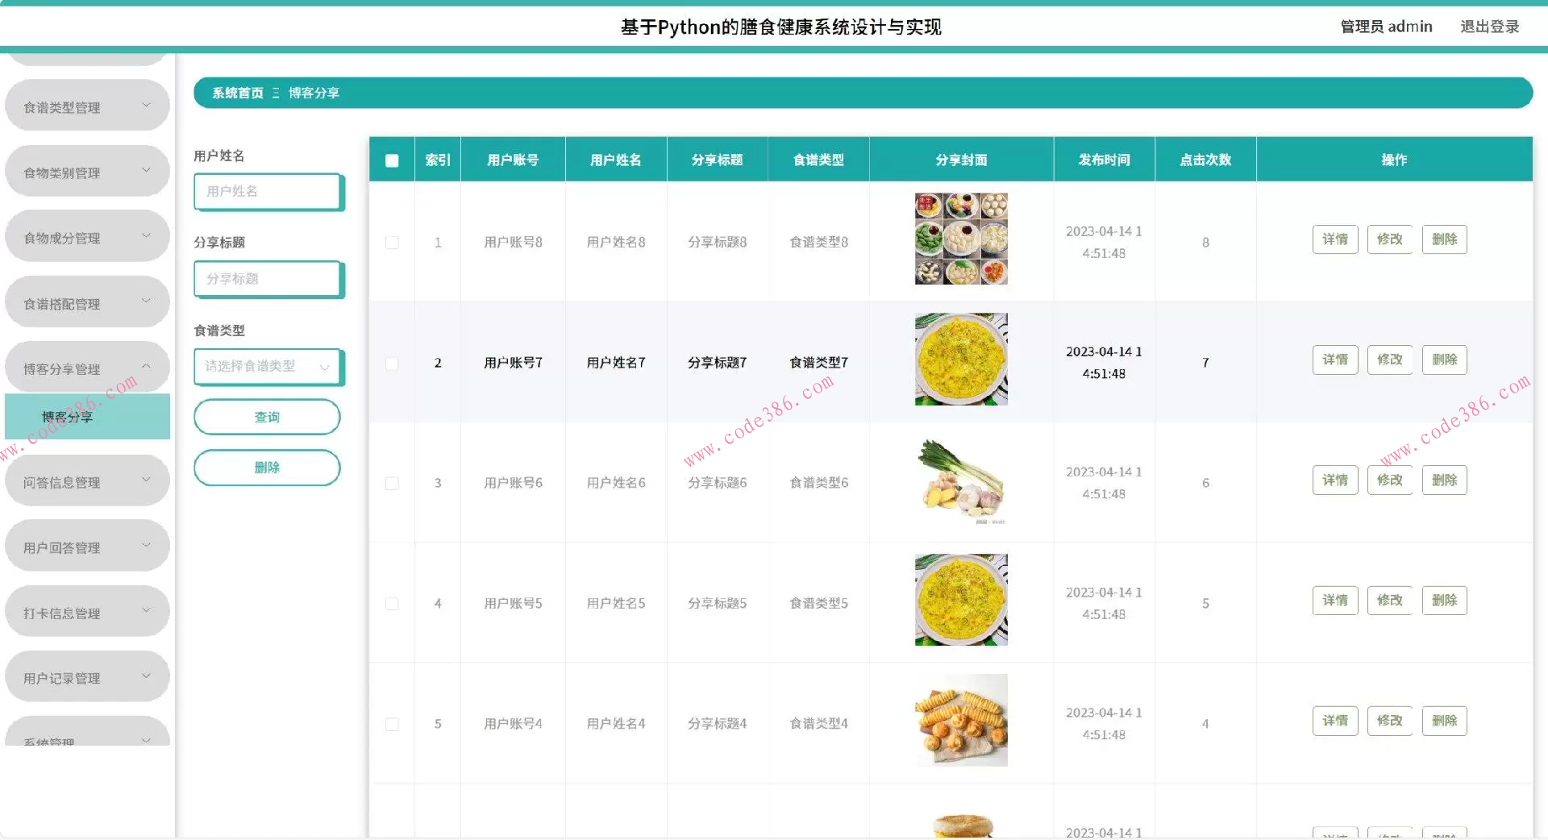
Task: Open the 请选择食谱类型 dropdown
Action: pyautogui.click(x=268, y=367)
